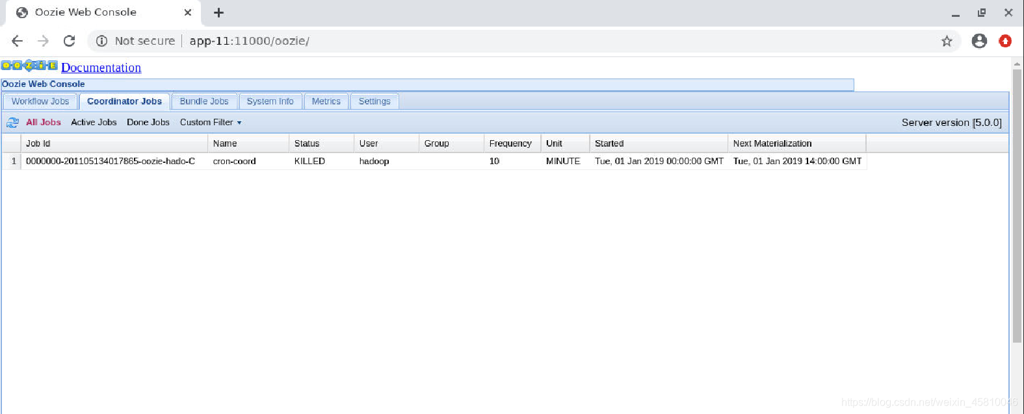Filter by Active Jobs

(x=94, y=122)
